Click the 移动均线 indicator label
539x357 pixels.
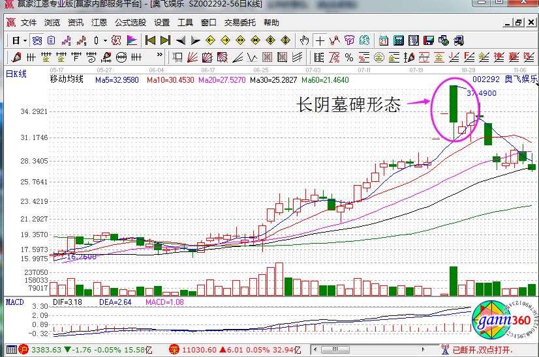tap(67, 79)
